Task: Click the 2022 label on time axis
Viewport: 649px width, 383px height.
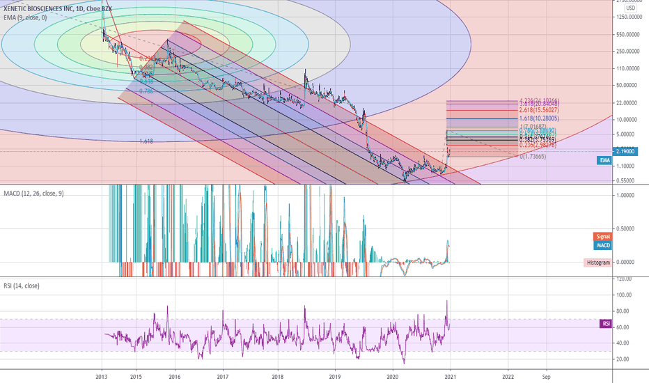Action: (x=508, y=377)
